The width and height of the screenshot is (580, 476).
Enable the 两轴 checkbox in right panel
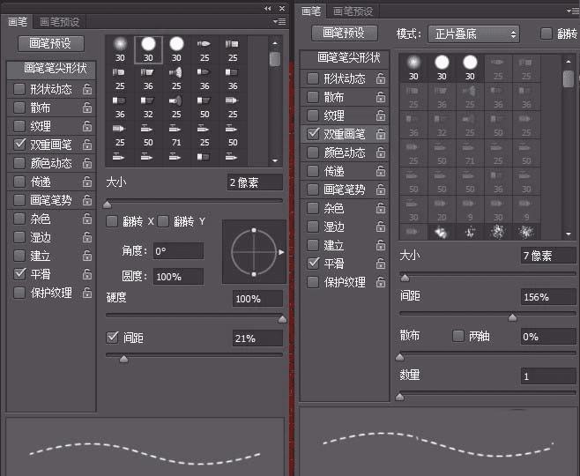(458, 336)
